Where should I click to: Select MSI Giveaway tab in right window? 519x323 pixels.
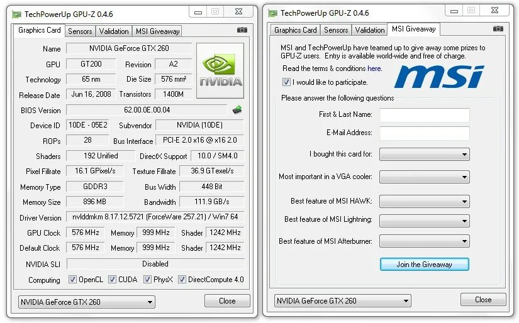[x=414, y=29]
